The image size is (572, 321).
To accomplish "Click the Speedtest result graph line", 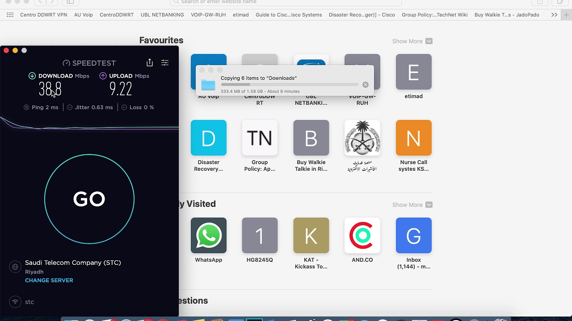I will (89, 124).
